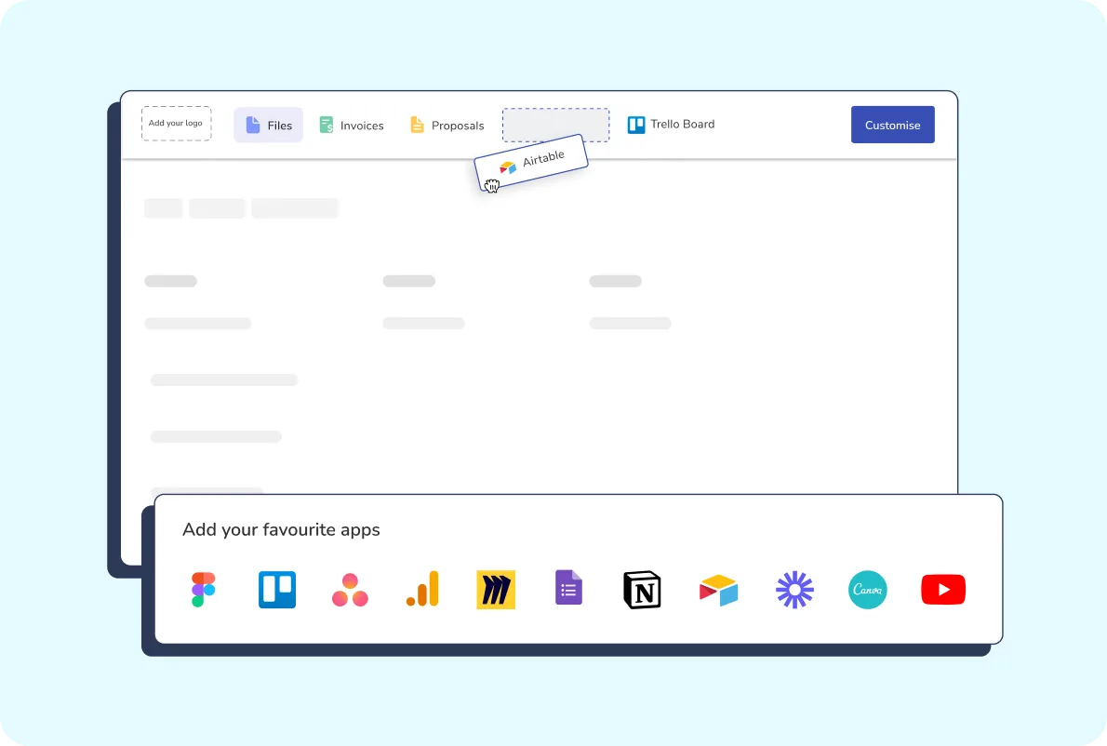The image size is (1107, 746).
Task: Click the green Invoices document icon
Action: pyautogui.click(x=327, y=125)
